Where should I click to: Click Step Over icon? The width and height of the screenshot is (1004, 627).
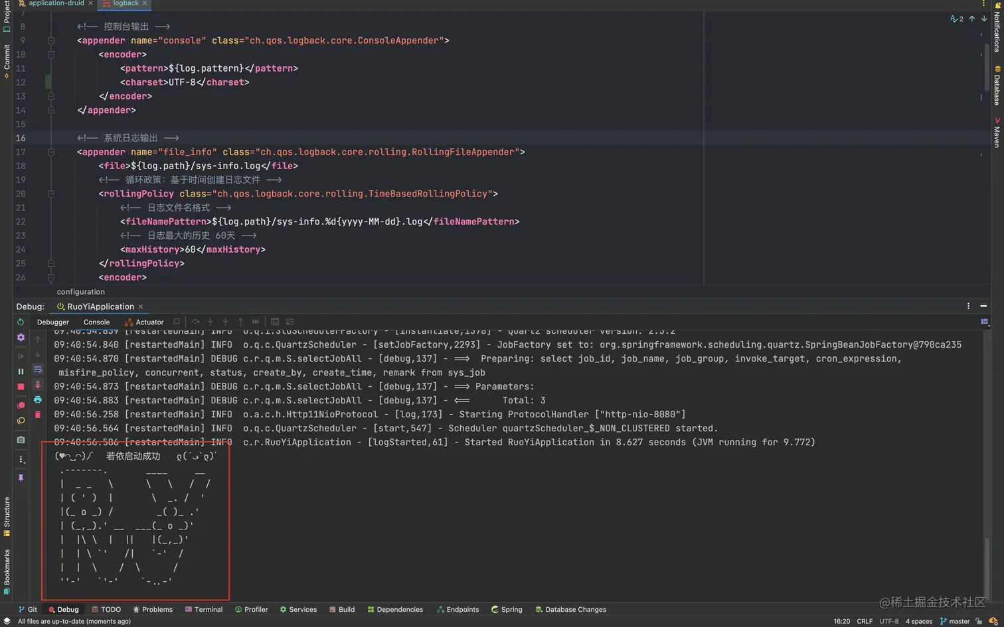click(195, 322)
